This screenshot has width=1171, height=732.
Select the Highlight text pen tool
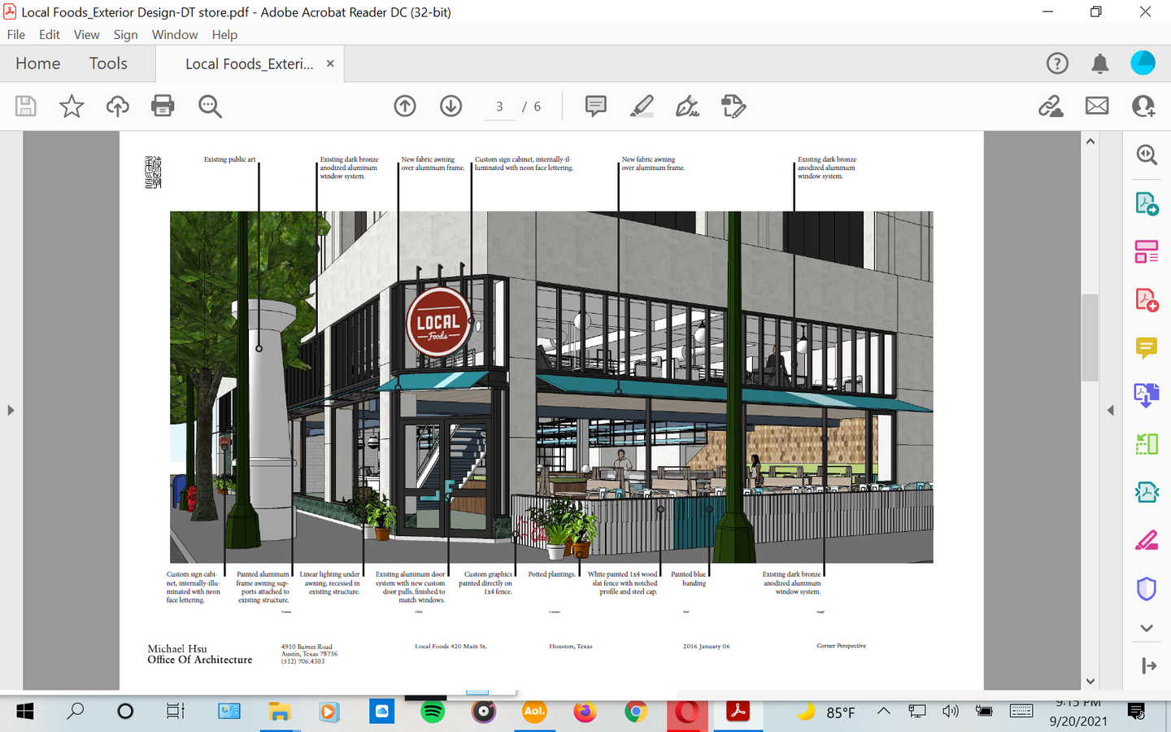click(x=642, y=106)
